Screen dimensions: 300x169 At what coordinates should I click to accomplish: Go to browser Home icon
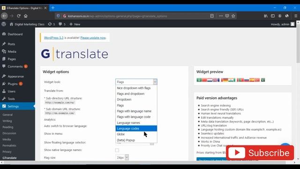26,16
